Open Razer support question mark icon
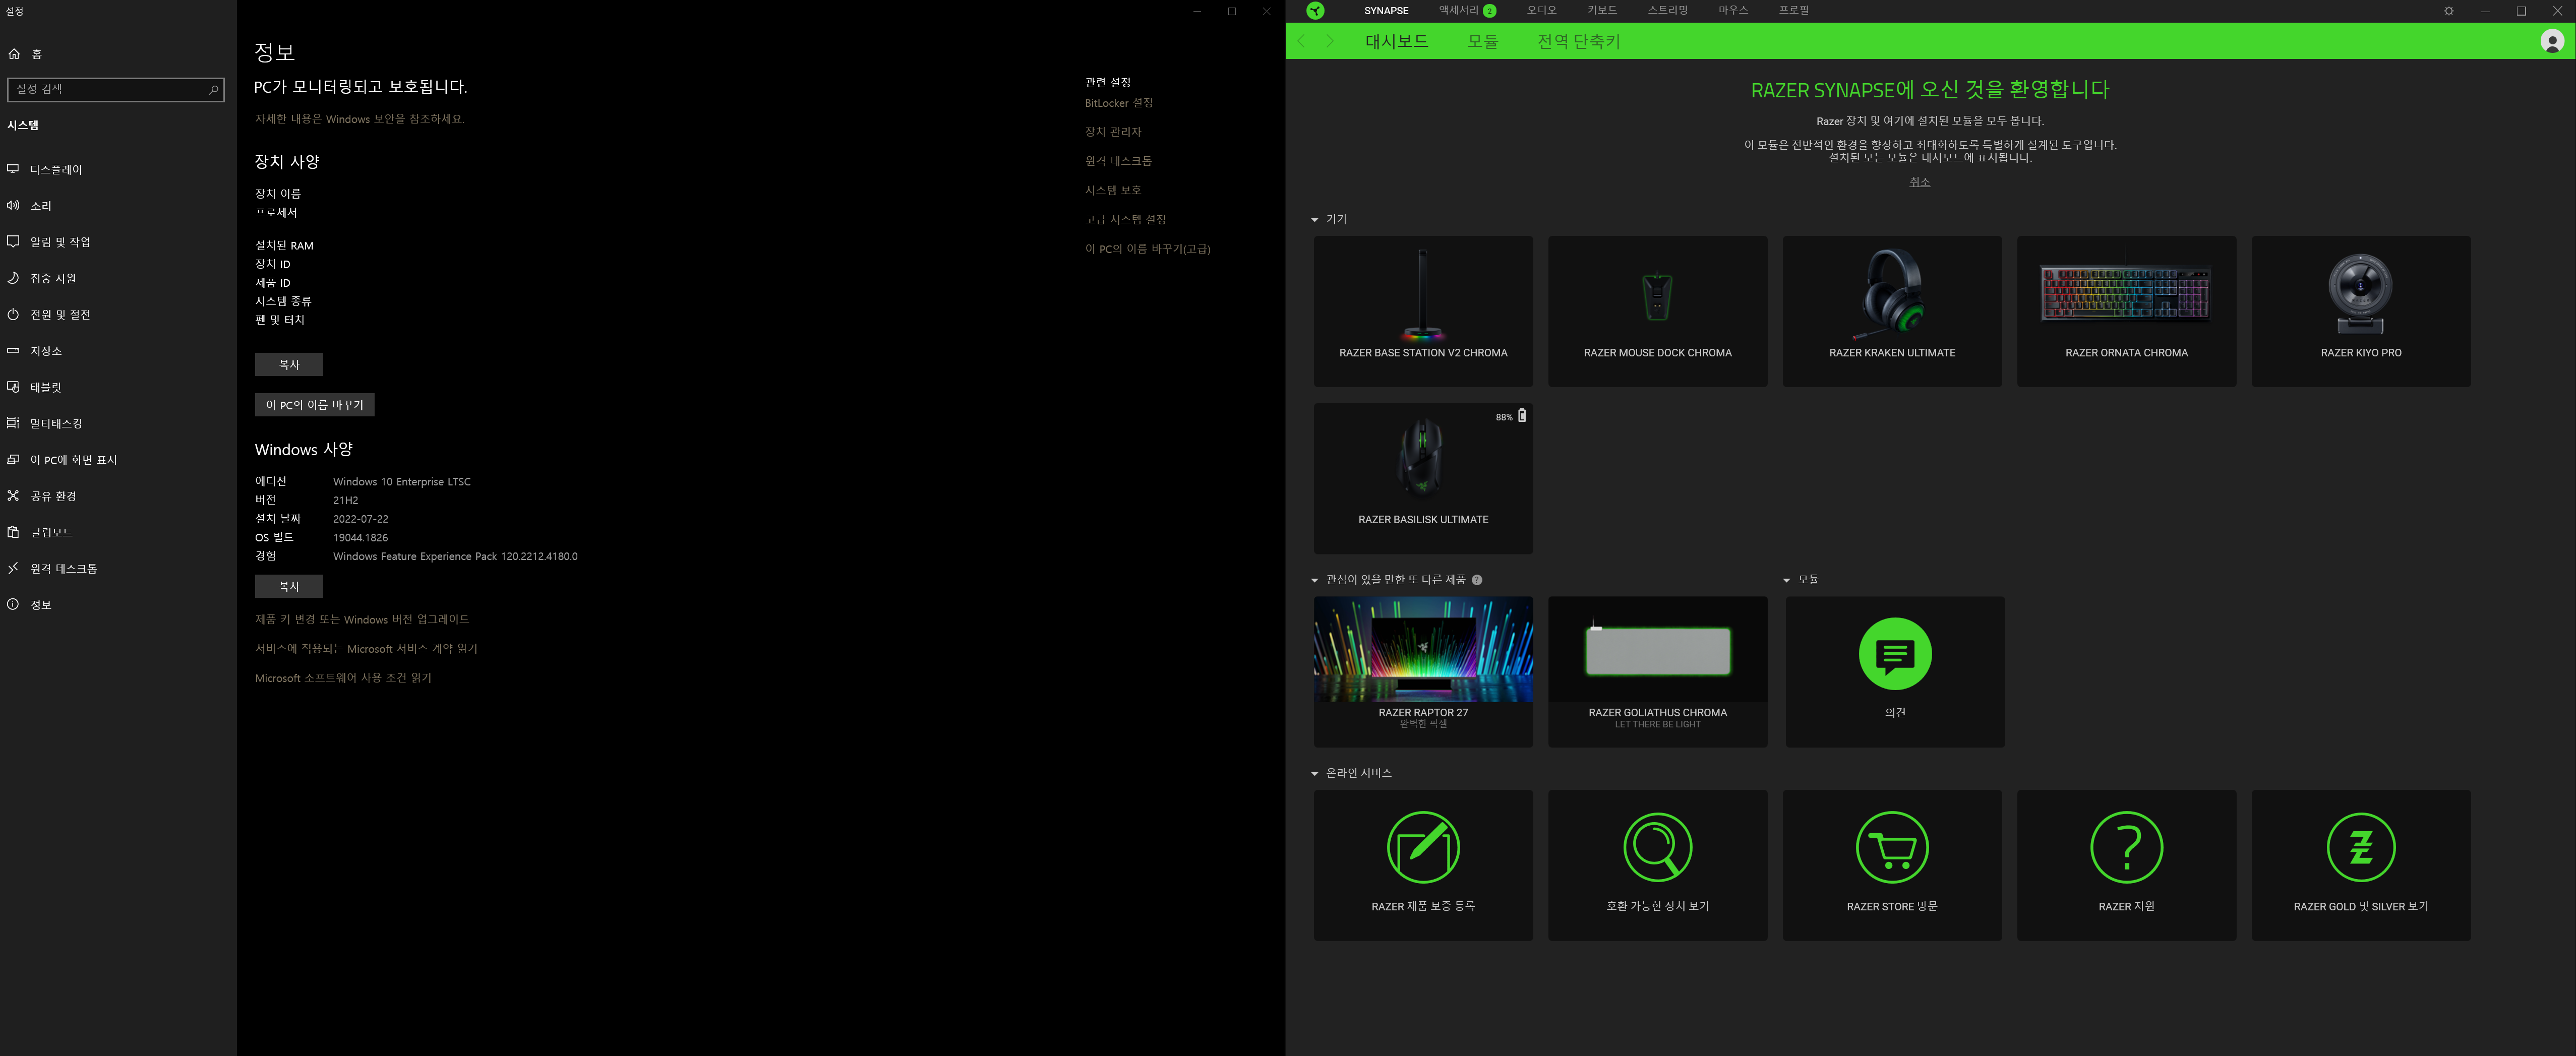This screenshot has height=1056, width=2576. click(x=2126, y=847)
